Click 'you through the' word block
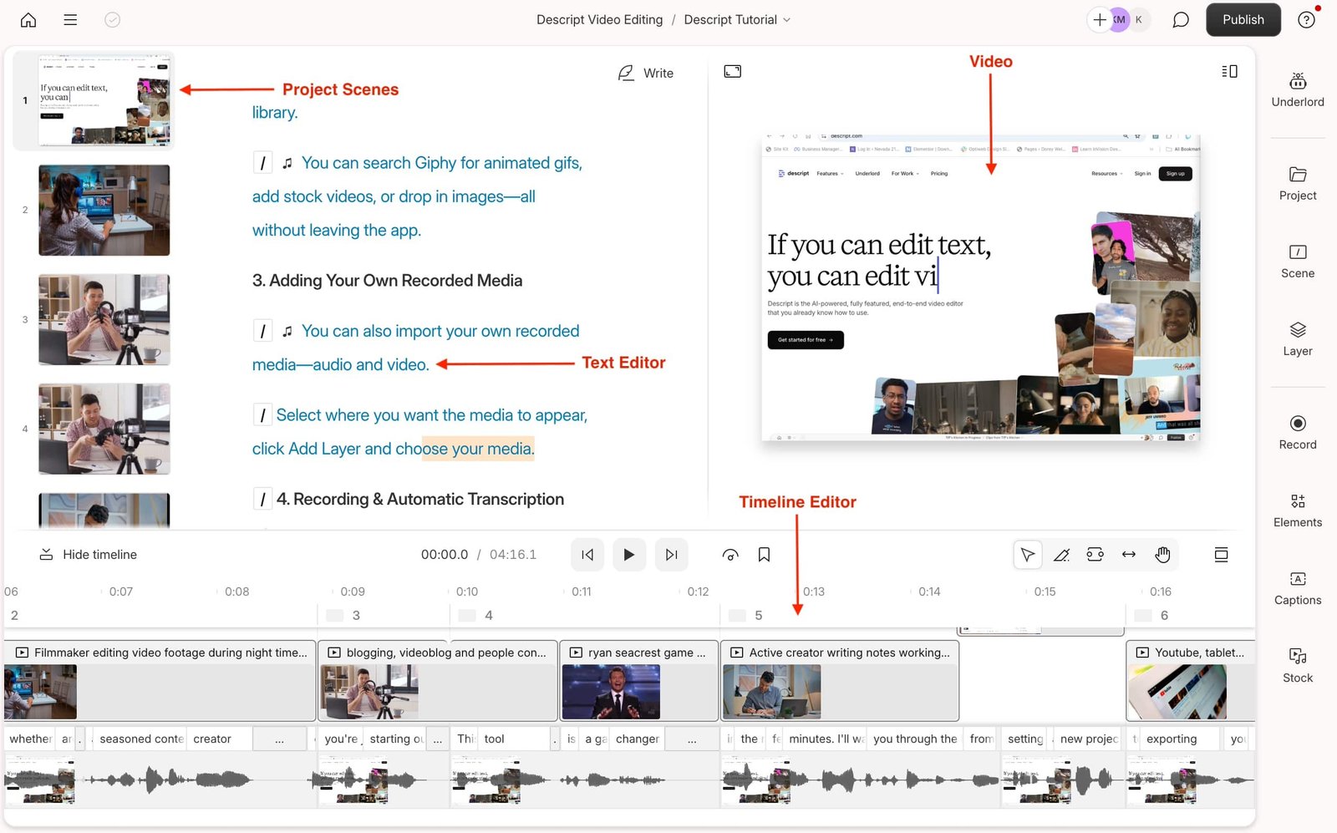1337x833 pixels. point(915,739)
